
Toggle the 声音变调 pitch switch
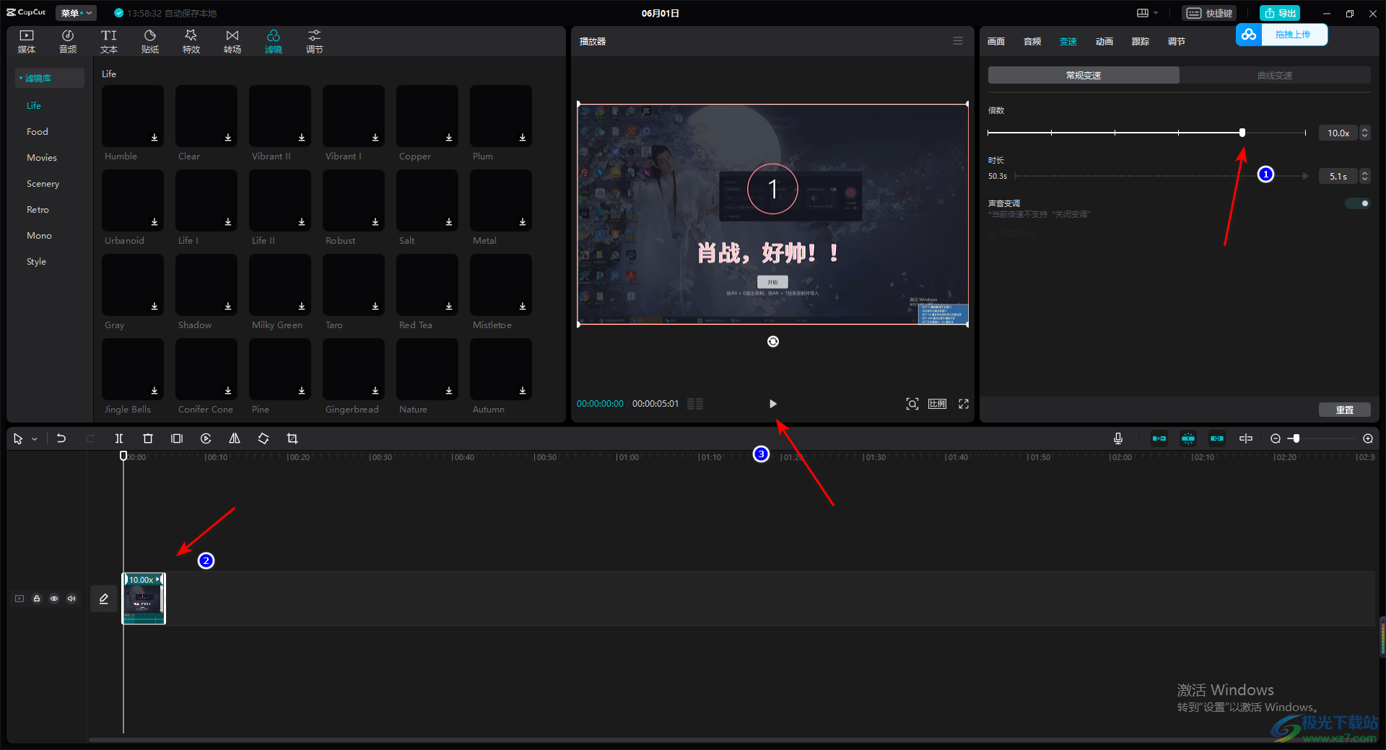[1358, 203]
